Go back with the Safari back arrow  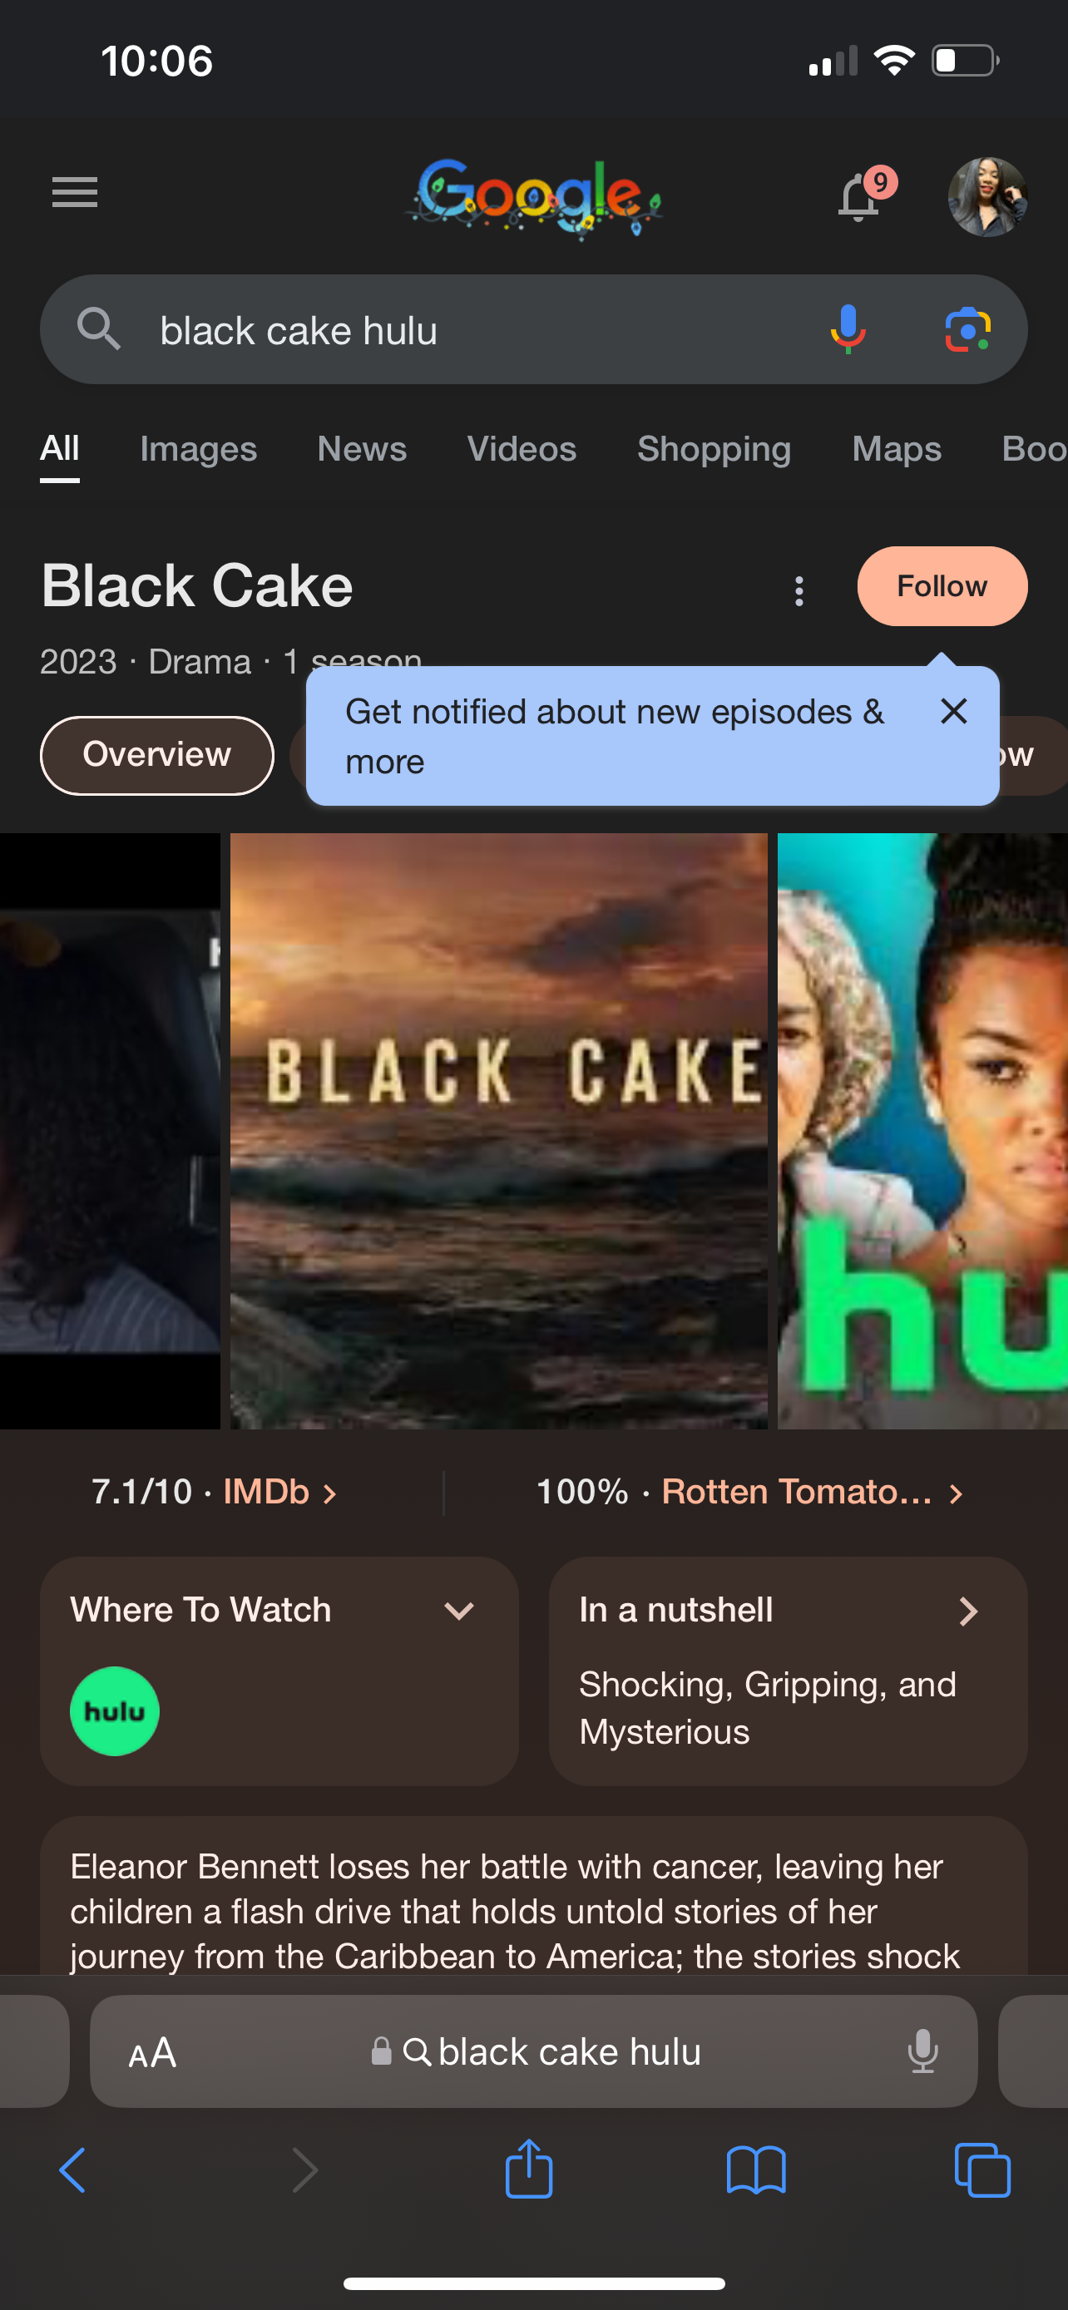[x=72, y=2170]
